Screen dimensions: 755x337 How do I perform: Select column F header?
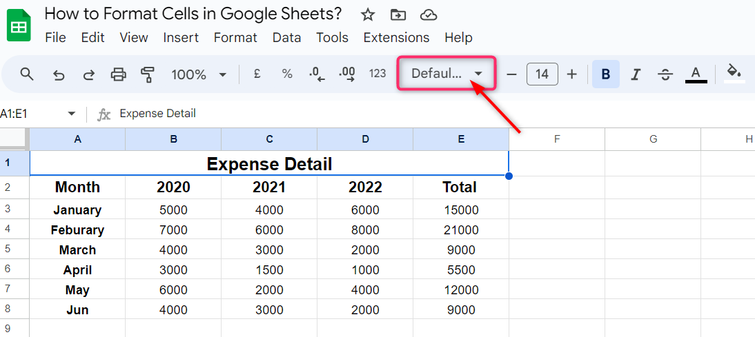tap(557, 139)
